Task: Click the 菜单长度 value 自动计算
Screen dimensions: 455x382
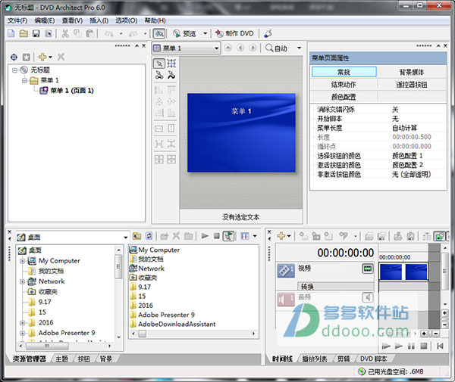Action: [404, 128]
